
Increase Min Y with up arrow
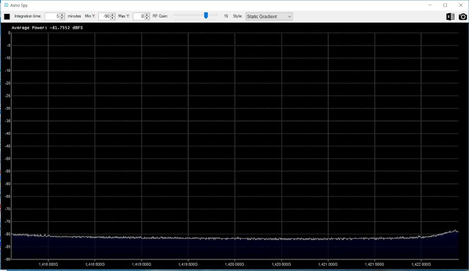[113, 15]
